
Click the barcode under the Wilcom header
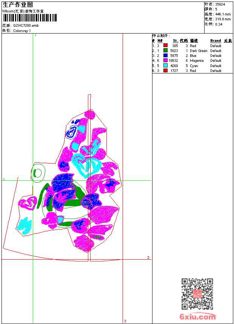click(x=29, y=18)
